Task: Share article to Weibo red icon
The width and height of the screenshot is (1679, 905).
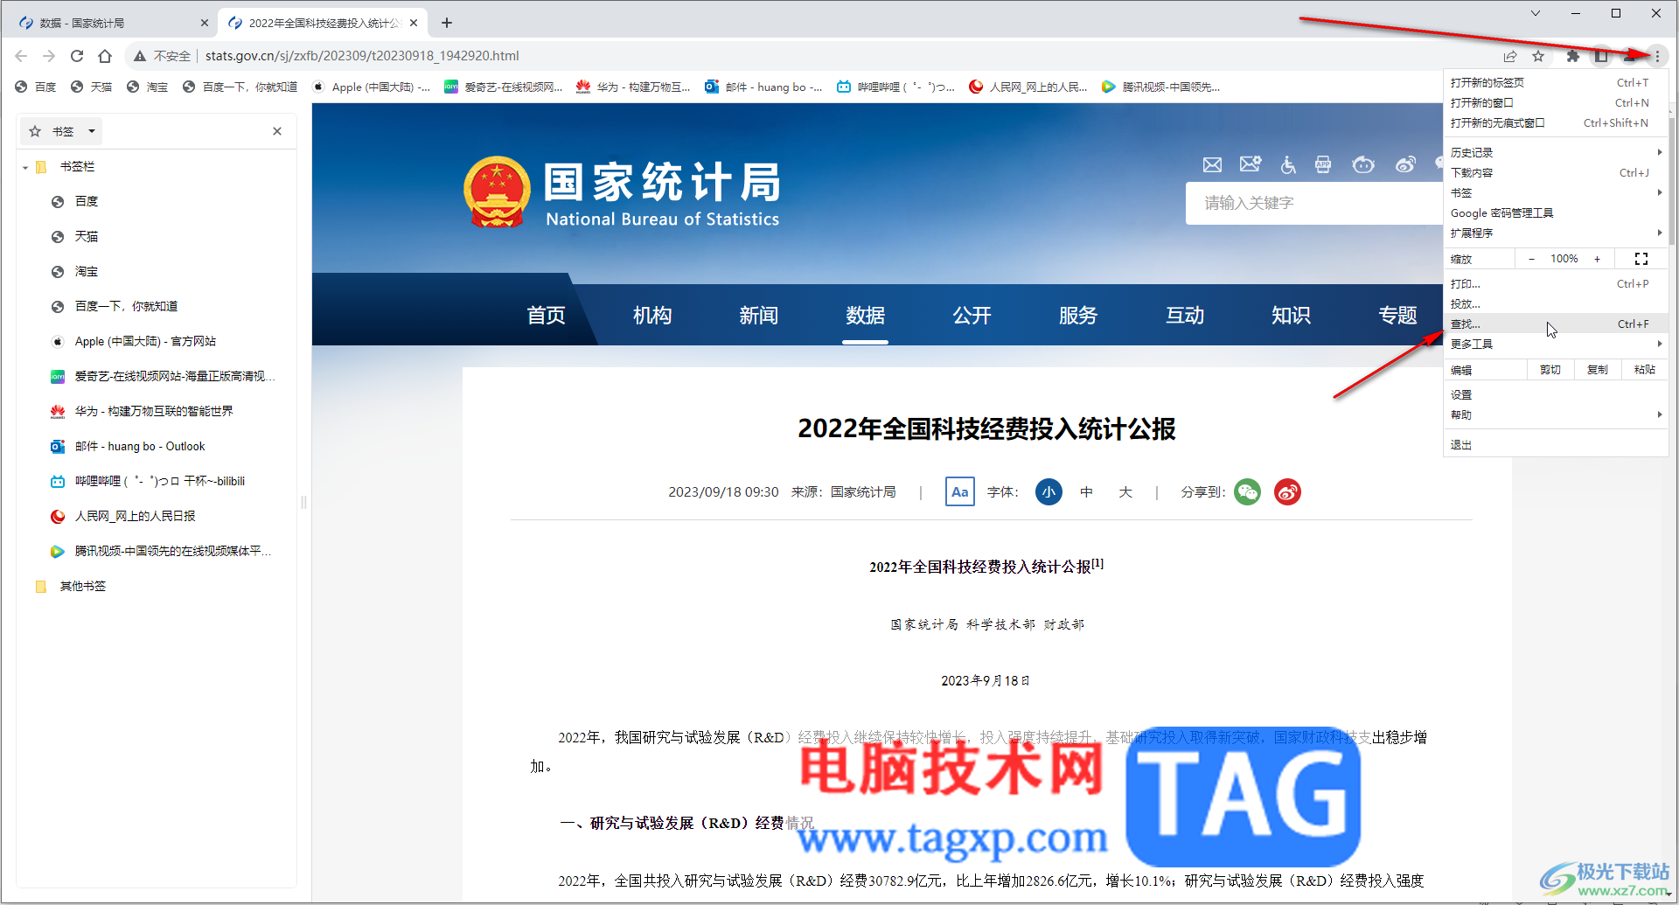Action: [1287, 491]
